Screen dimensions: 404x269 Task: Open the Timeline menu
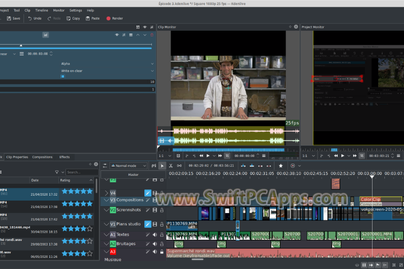[x=42, y=10]
